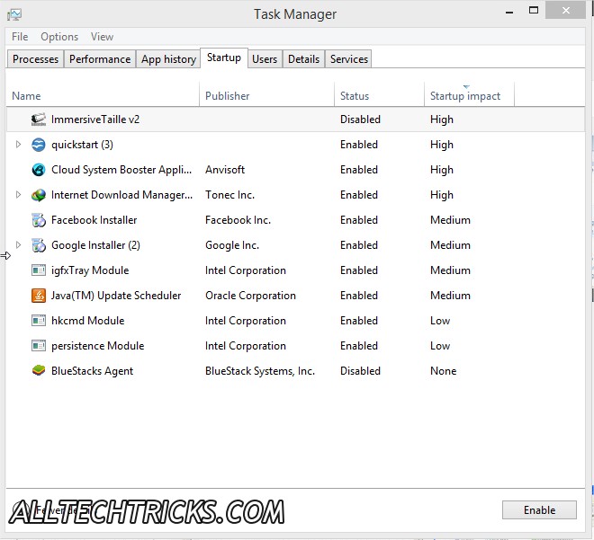Open the View menu
Screen dimensions: 594x540
pos(102,37)
